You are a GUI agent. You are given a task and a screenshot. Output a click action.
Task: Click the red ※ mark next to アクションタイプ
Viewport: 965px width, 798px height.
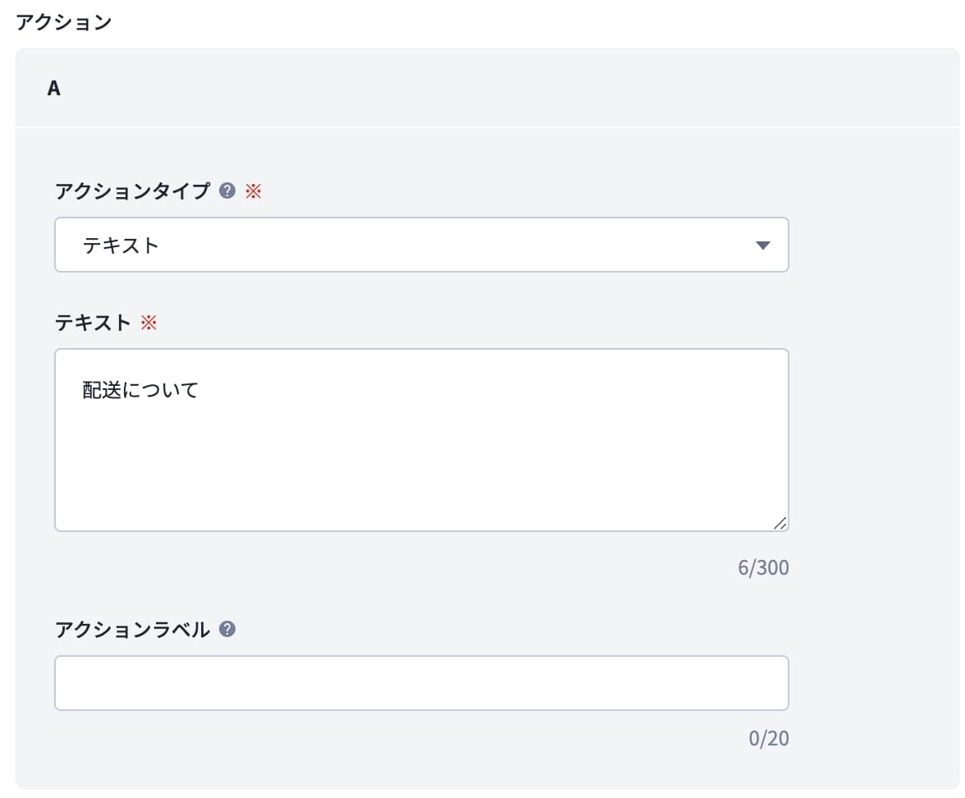[253, 191]
